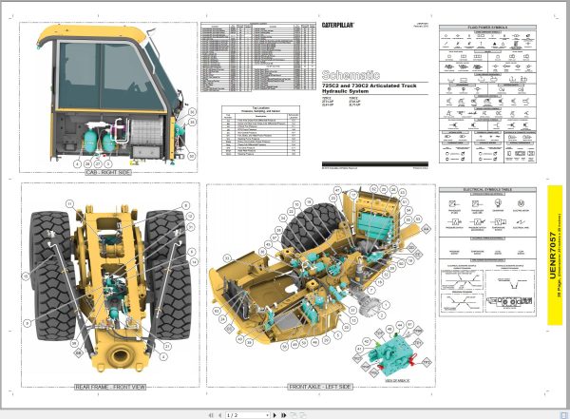Go to the first page

pos(211,415)
